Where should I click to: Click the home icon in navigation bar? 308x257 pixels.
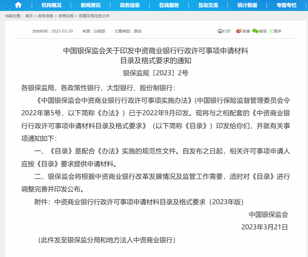pyautogui.click(x=18, y=5)
